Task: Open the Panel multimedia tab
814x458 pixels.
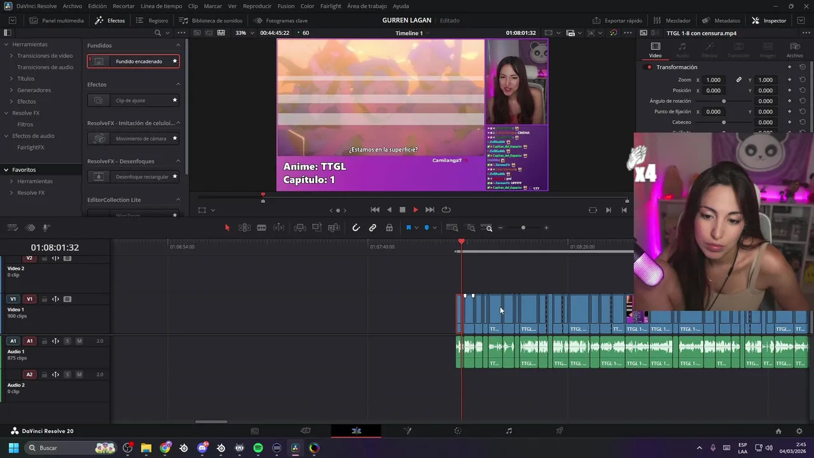Action: tap(57, 20)
